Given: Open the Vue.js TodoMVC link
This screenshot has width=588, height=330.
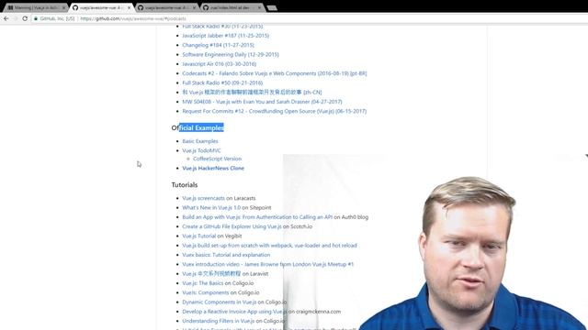Looking at the screenshot, I should (x=201, y=150).
